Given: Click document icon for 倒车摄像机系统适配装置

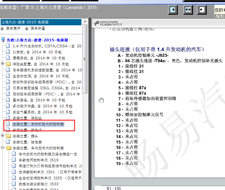Looking at the screenshot, I should 8,70.
